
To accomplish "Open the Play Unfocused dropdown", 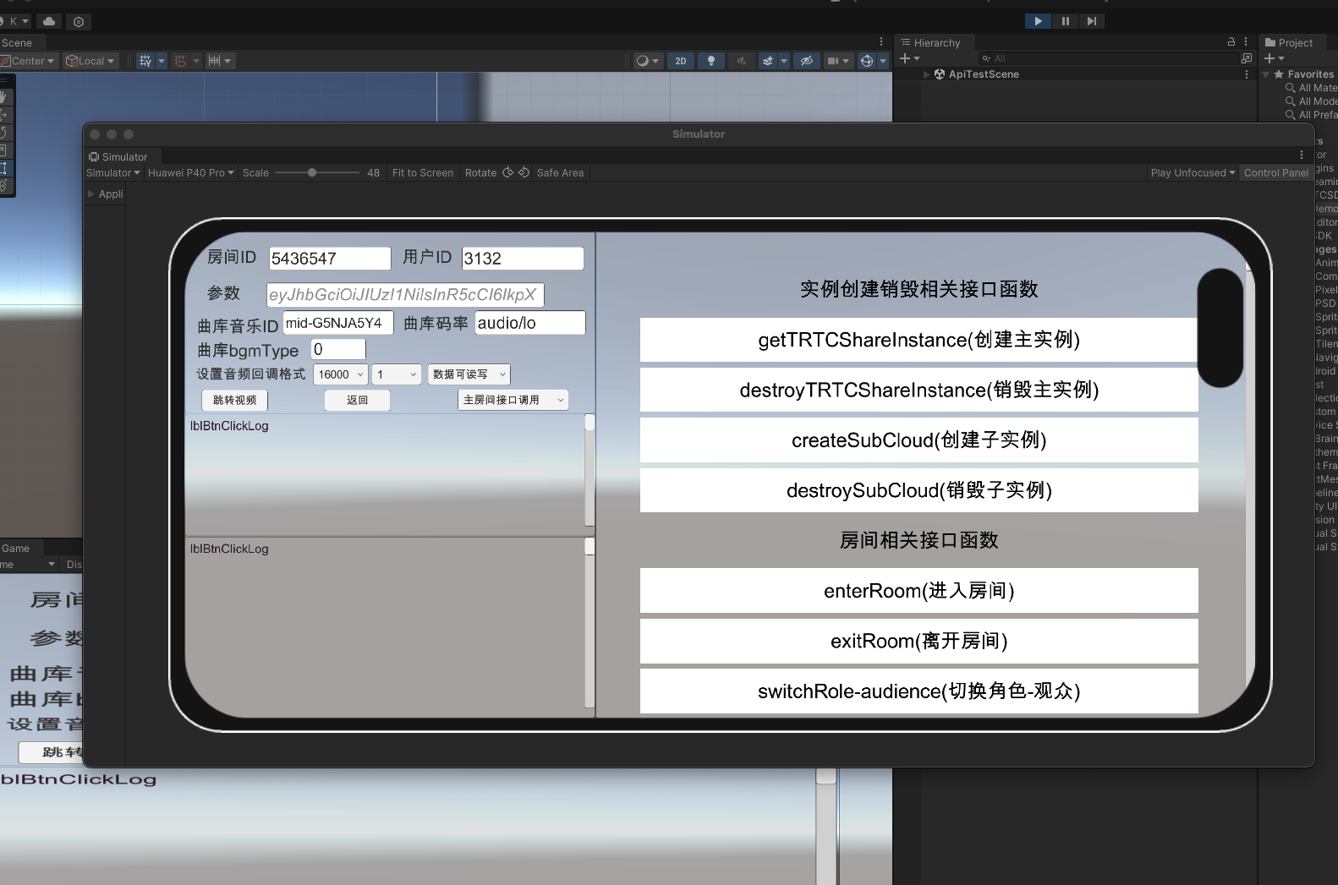I will pyautogui.click(x=1193, y=172).
